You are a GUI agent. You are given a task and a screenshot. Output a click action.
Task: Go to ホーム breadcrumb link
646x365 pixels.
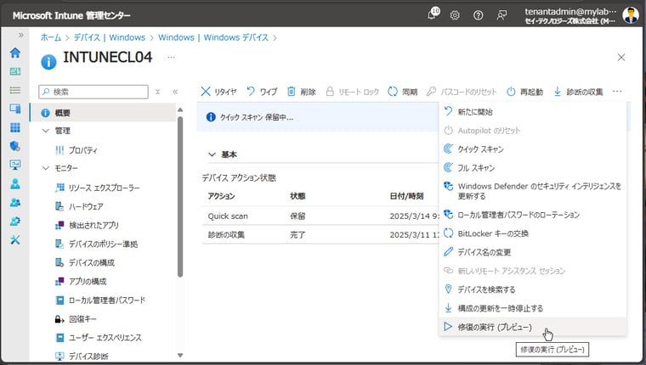pyautogui.click(x=51, y=37)
